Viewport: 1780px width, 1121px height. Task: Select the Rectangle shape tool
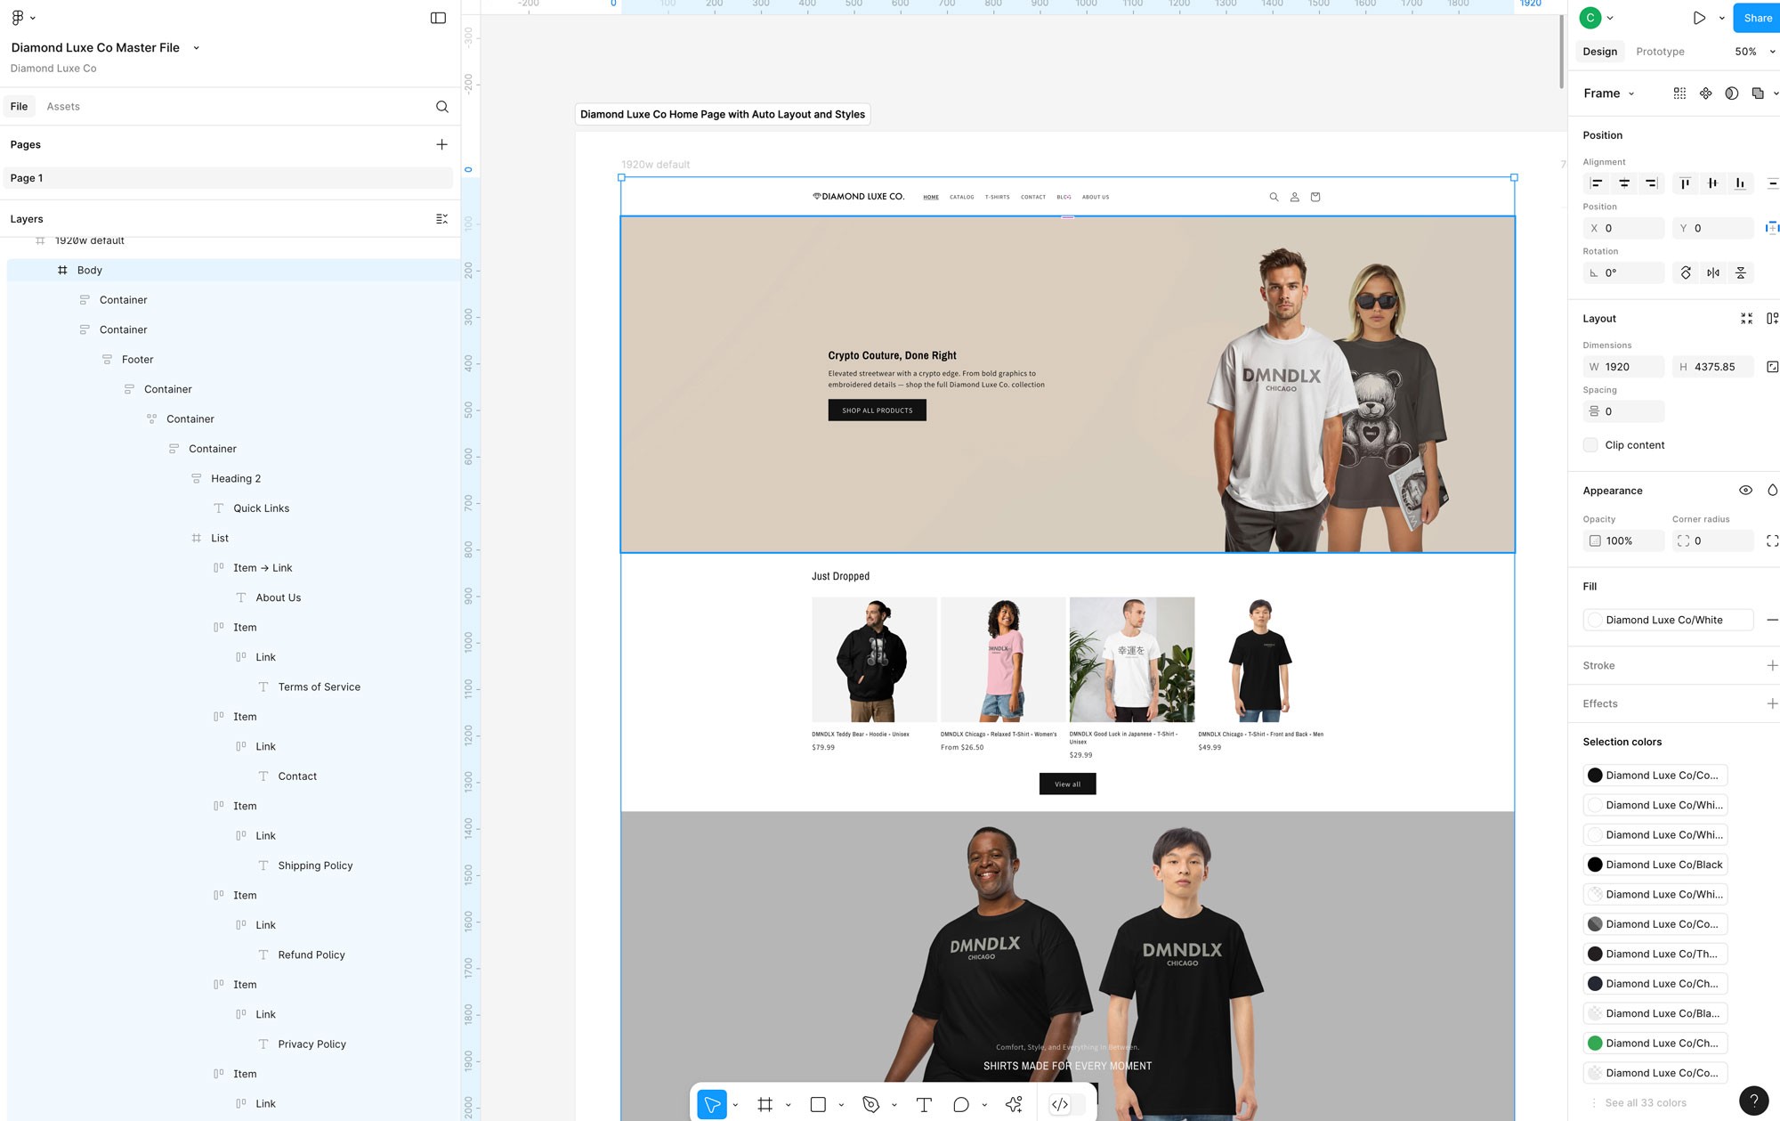818,1104
